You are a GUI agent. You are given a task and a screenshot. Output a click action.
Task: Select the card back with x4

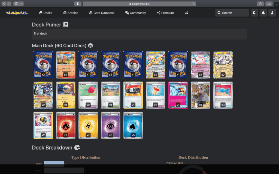[111, 65]
